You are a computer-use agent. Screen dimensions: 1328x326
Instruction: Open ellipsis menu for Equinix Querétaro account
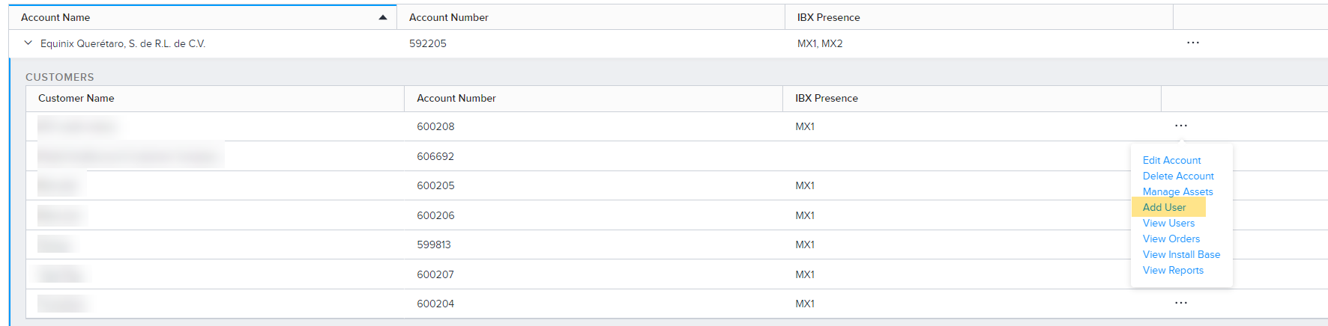coord(1193,43)
